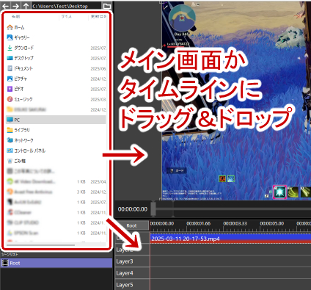This screenshot has height=290, width=311.
Task: Click the game footage in preview window
Action: click(236, 101)
